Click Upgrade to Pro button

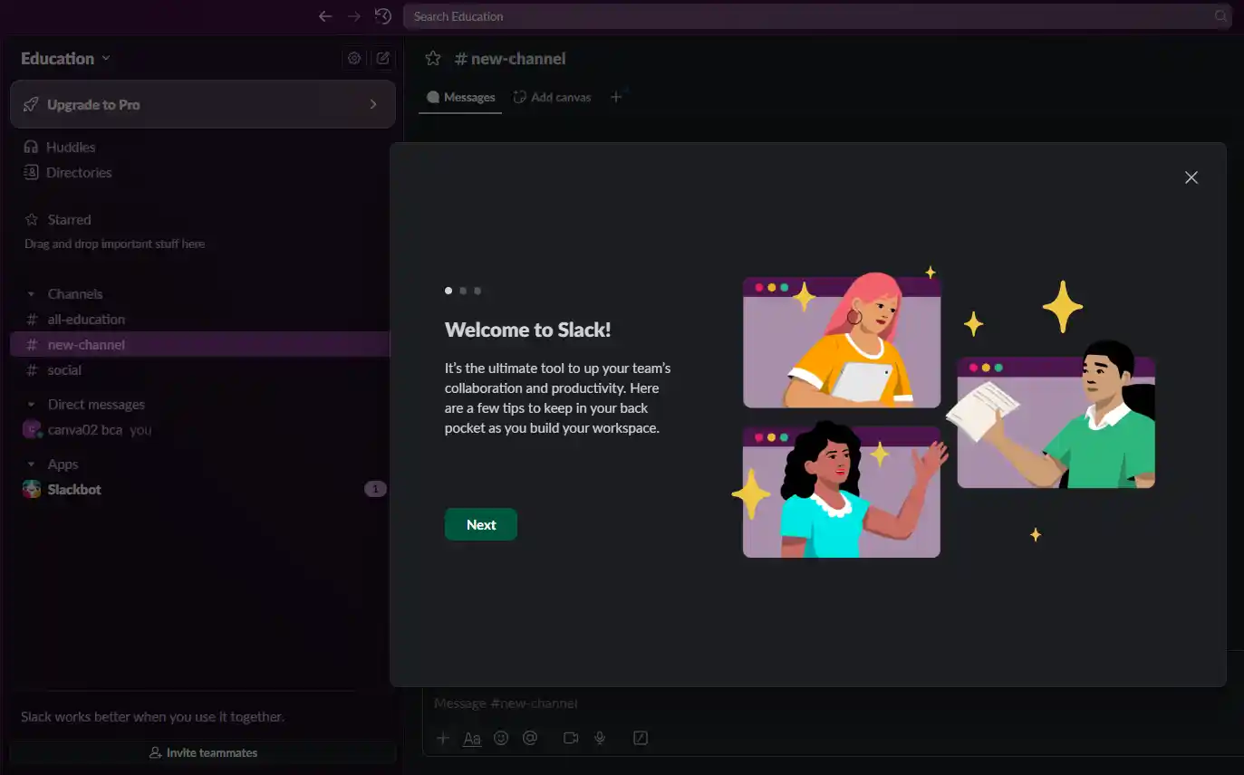pos(203,105)
